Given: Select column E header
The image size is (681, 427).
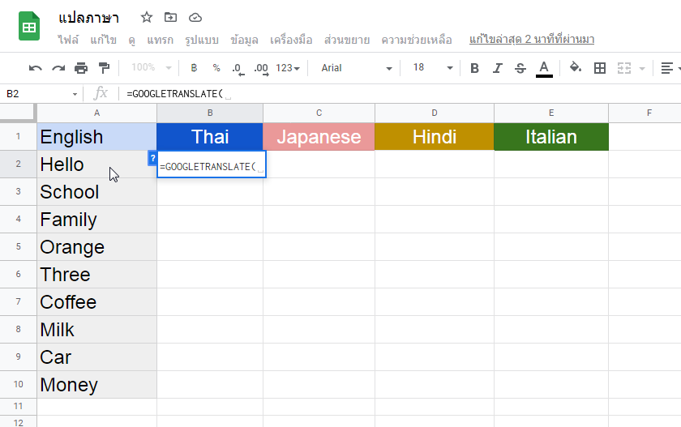Looking at the screenshot, I should 551,113.
